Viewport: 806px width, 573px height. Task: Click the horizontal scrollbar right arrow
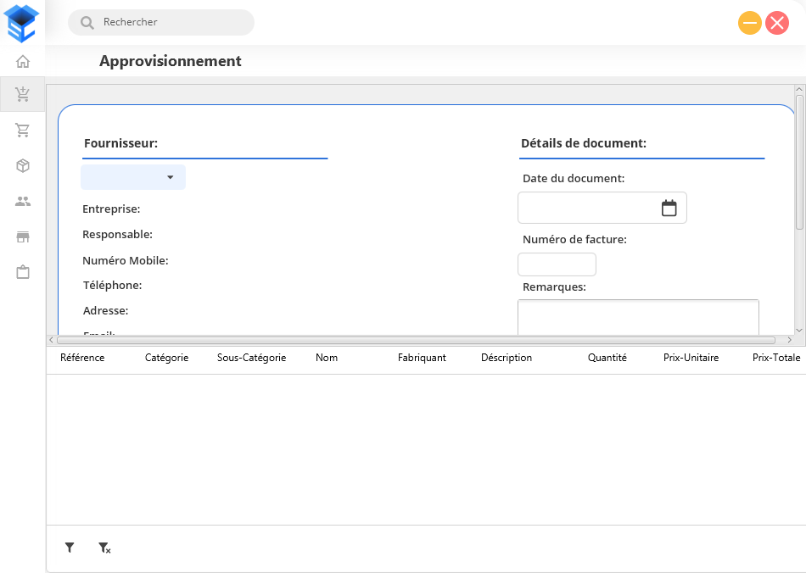789,340
